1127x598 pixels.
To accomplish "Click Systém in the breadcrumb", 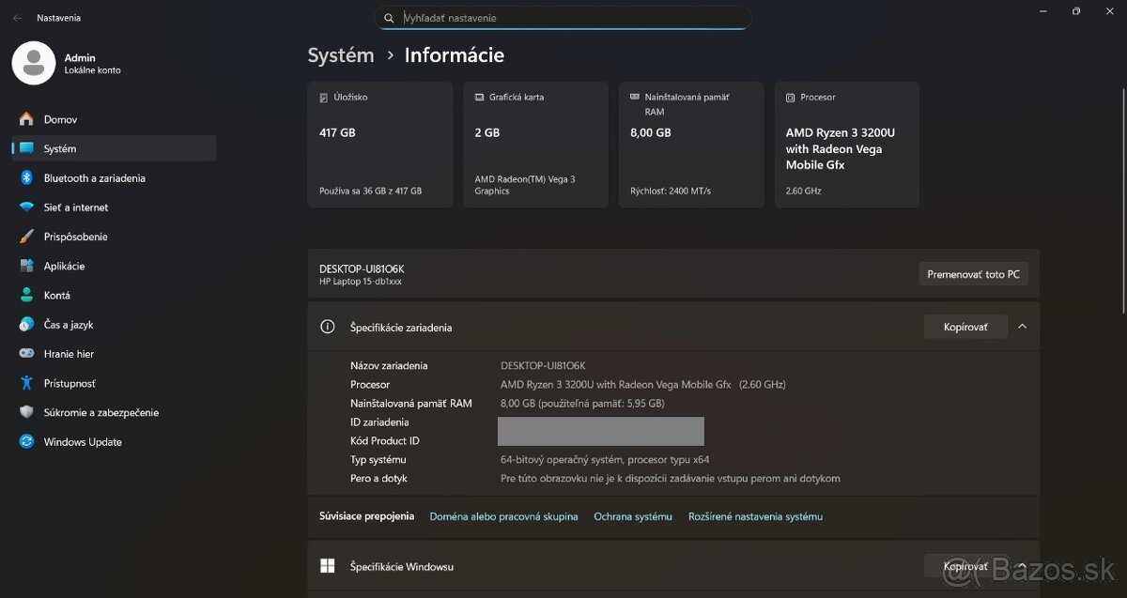I will point(341,55).
